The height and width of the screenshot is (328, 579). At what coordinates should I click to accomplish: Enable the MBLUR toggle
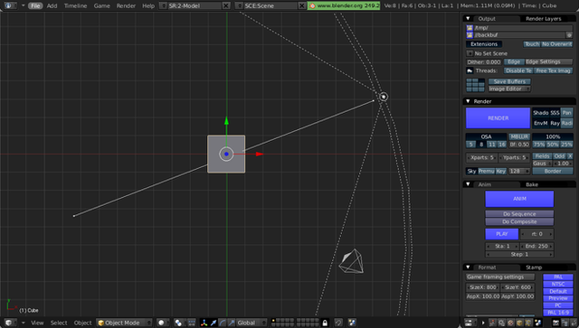[519, 136]
